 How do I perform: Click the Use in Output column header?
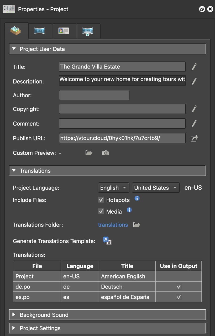179,266
